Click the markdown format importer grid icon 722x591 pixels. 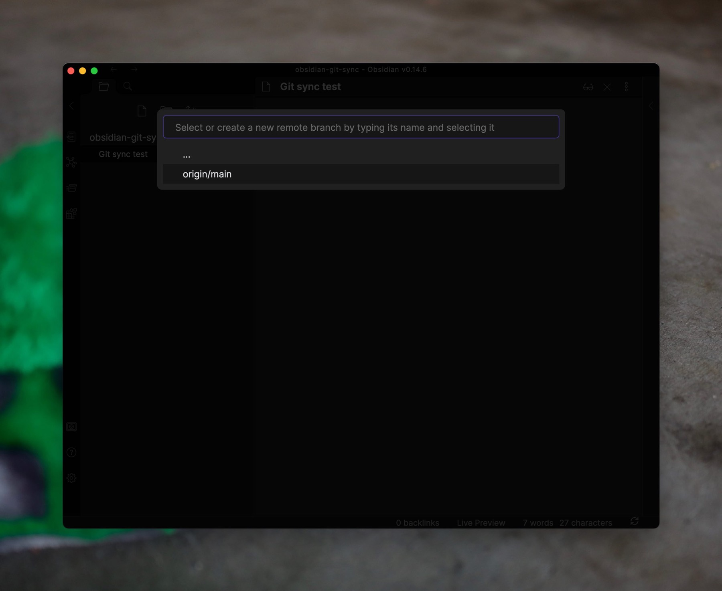(x=71, y=213)
